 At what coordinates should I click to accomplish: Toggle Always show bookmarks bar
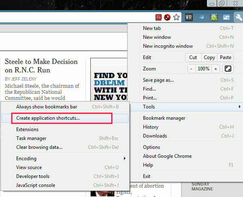[65, 107]
